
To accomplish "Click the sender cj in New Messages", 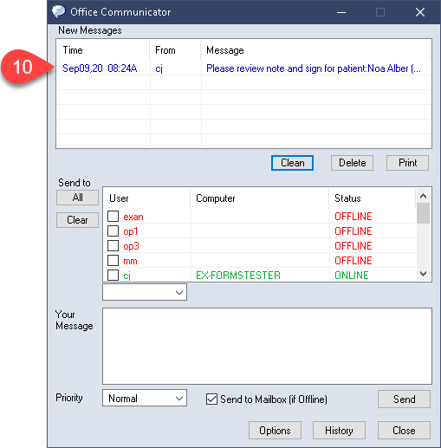I will coord(159,68).
